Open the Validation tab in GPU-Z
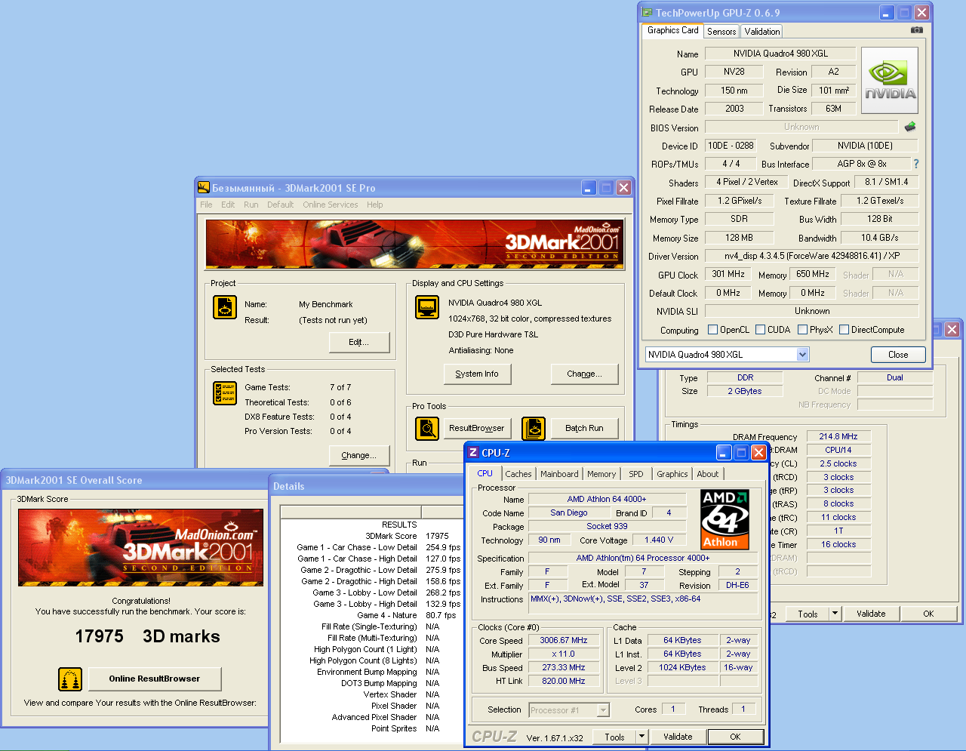Screen dimensions: 966x751 point(762,32)
